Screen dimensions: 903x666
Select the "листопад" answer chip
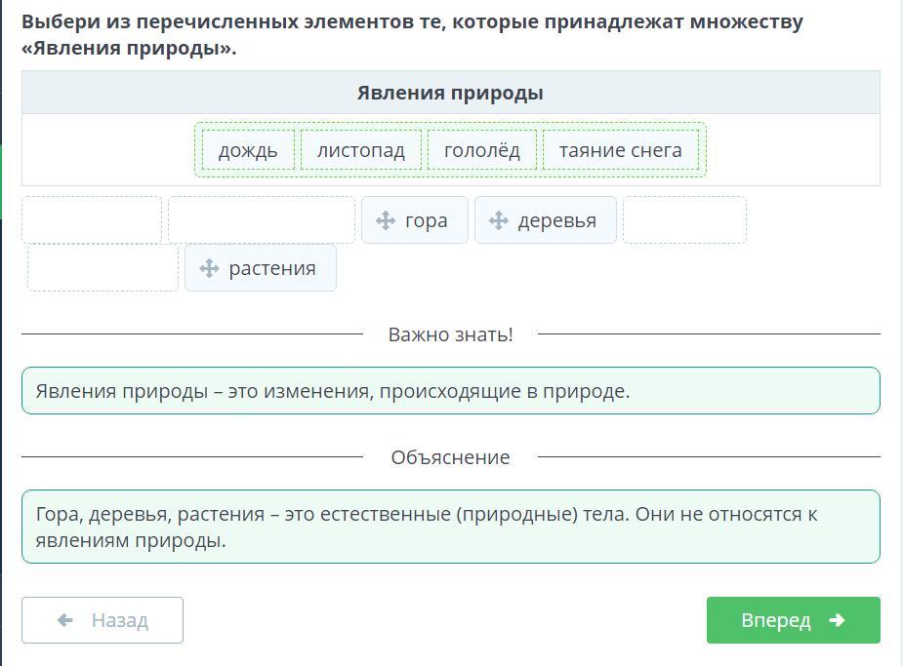(x=361, y=150)
